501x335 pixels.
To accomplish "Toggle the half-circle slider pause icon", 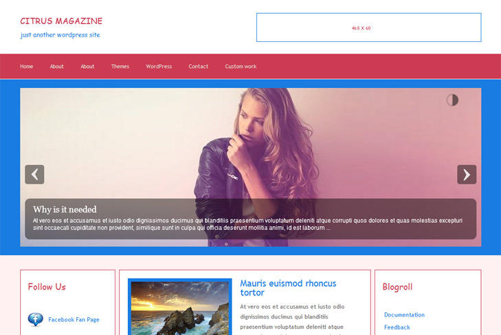I will point(452,100).
